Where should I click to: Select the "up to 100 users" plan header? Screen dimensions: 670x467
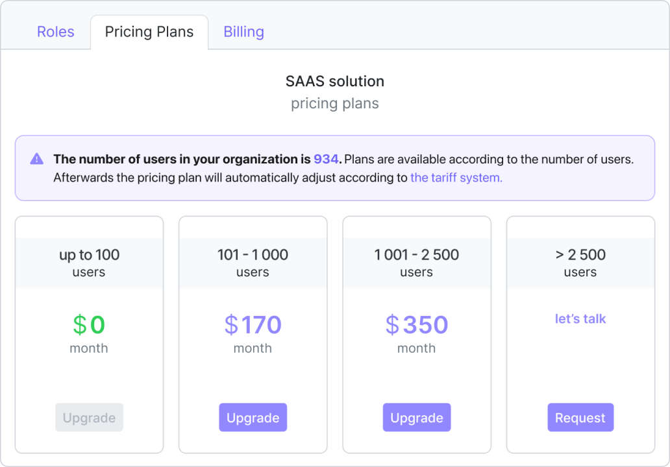pyautogui.click(x=89, y=263)
